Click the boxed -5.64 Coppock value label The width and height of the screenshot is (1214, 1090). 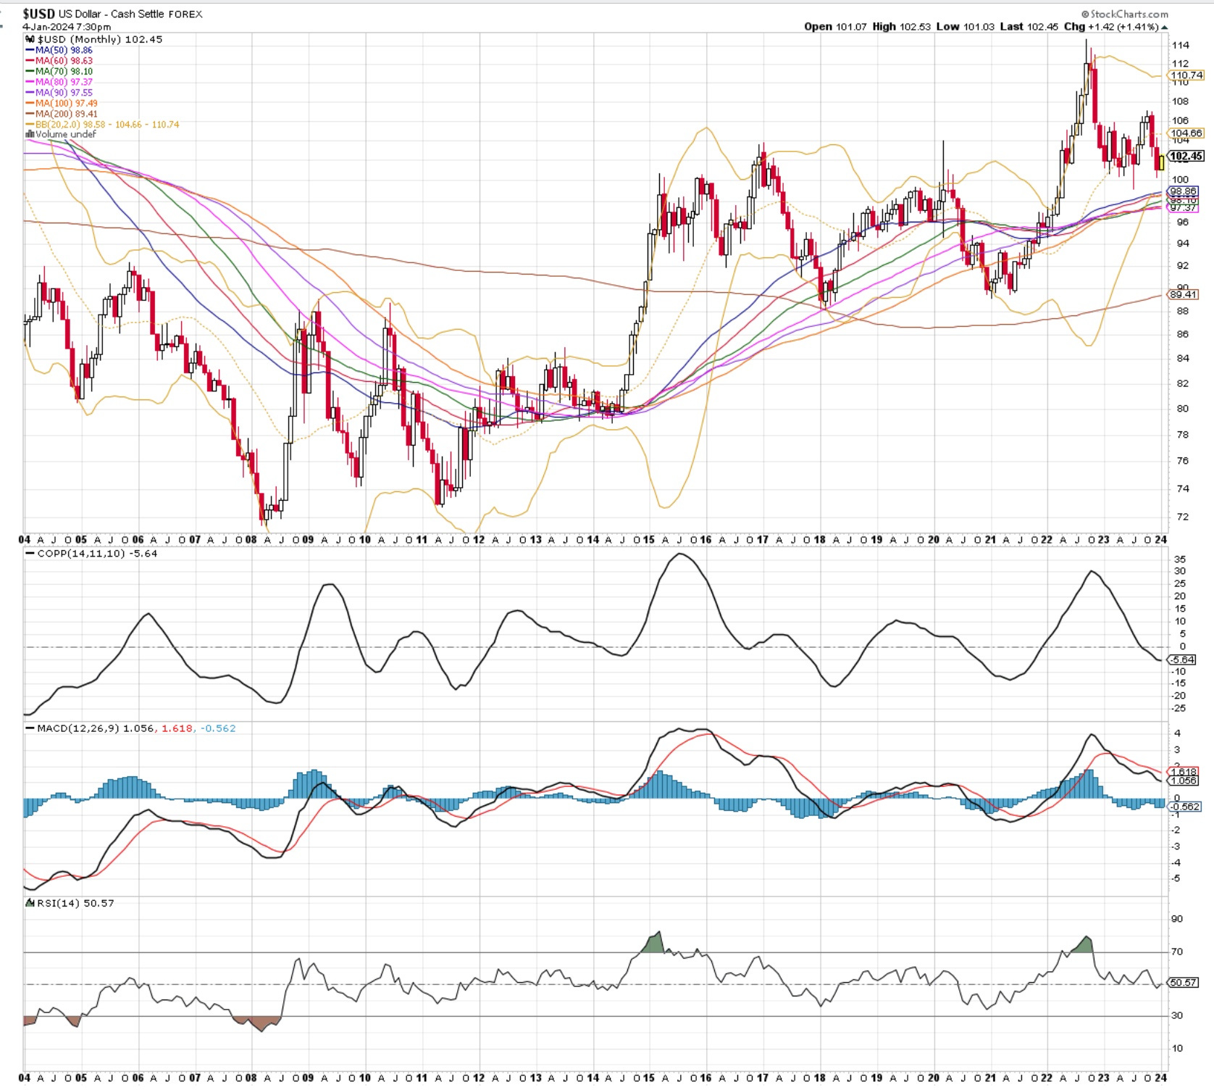coord(1182,660)
